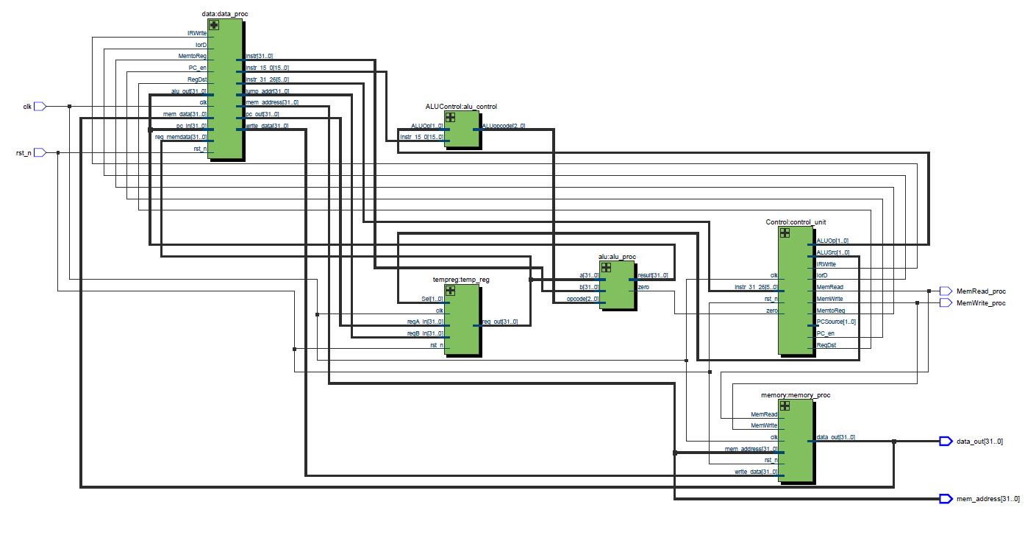The height and width of the screenshot is (535, 1036).
Task: Expand the ALUControl:alu_control block icon
Action: pyautogui.click(x=450, y=118)
